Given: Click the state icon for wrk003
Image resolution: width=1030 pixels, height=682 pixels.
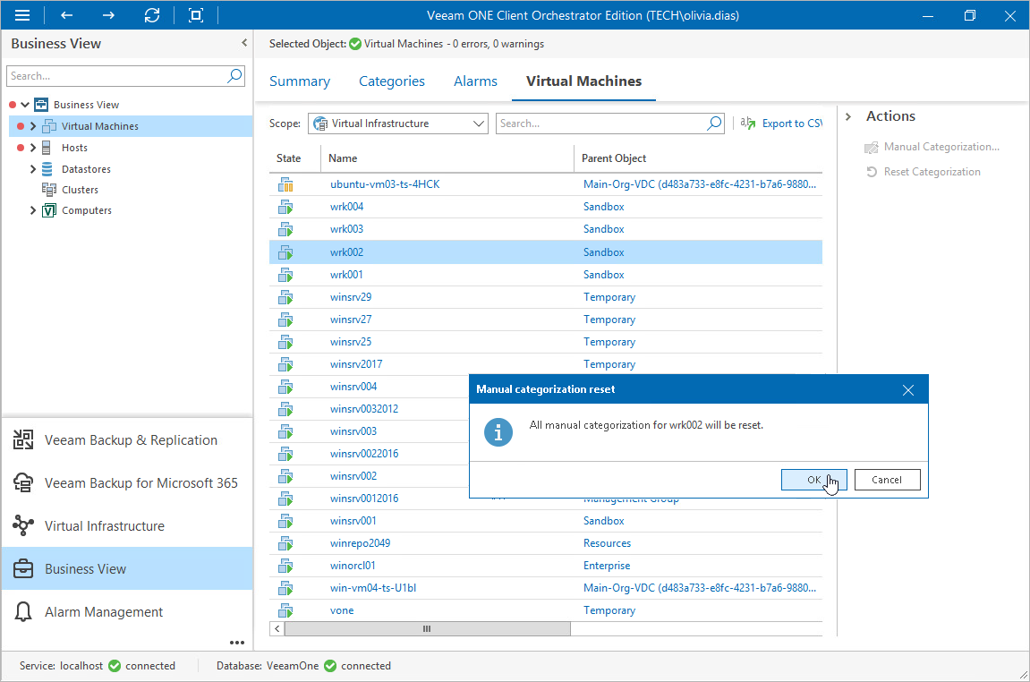Looking at the screenshot, I should tap(285, 229).
